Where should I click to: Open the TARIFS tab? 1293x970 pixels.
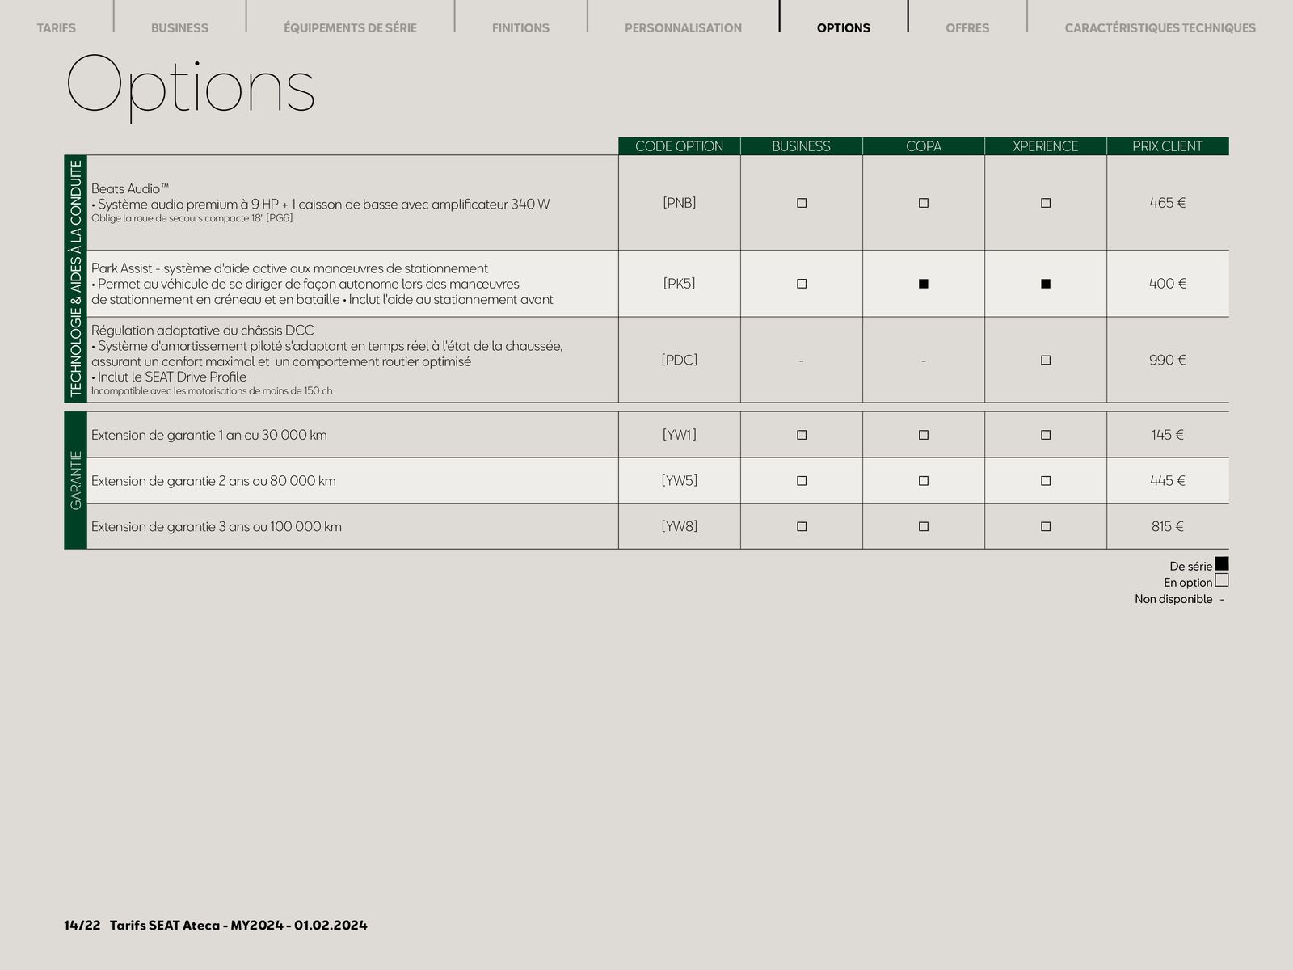(57, 27)
